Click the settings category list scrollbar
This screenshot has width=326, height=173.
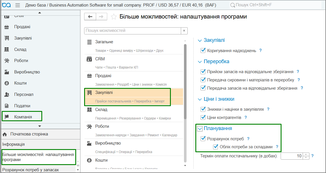(185, 81)
